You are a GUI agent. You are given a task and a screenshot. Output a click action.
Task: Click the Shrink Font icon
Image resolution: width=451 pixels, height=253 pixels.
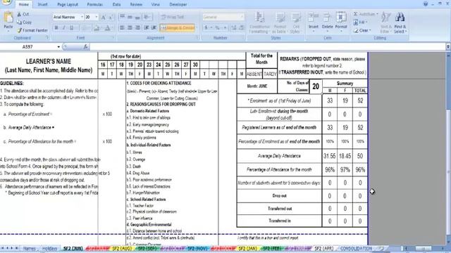tap(111, 17)
